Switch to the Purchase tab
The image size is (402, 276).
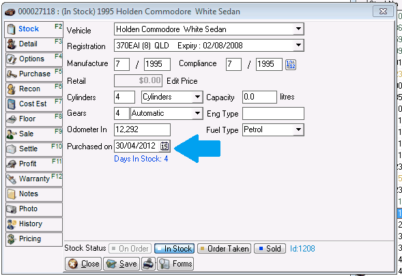[34, 74]
